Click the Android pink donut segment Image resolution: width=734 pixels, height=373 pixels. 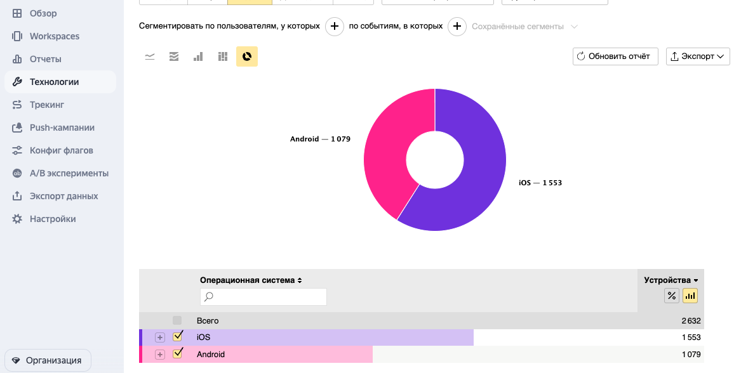click(386, 154)
